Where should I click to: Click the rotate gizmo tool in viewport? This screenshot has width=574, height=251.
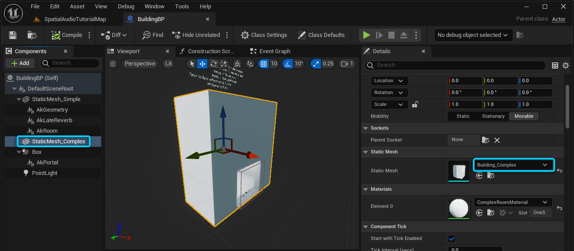click(x=213, y=64)
